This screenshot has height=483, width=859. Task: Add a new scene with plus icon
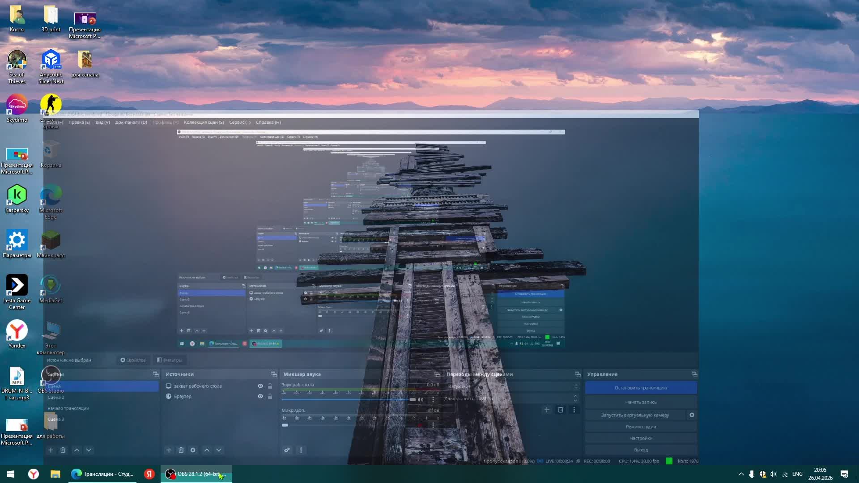click(x=51, y=450)
